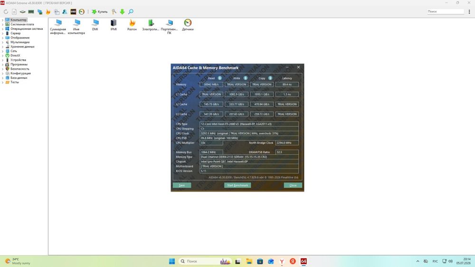475x267 pixels.
Task: Expand the Отображение tree node
Action: [2, 38]
